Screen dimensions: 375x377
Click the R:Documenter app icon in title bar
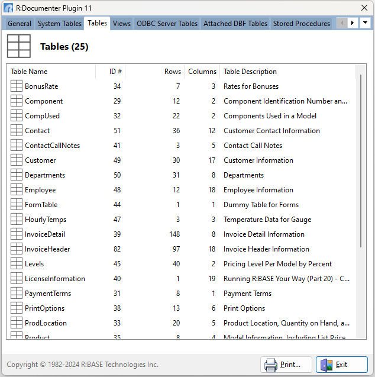point(8,8)
